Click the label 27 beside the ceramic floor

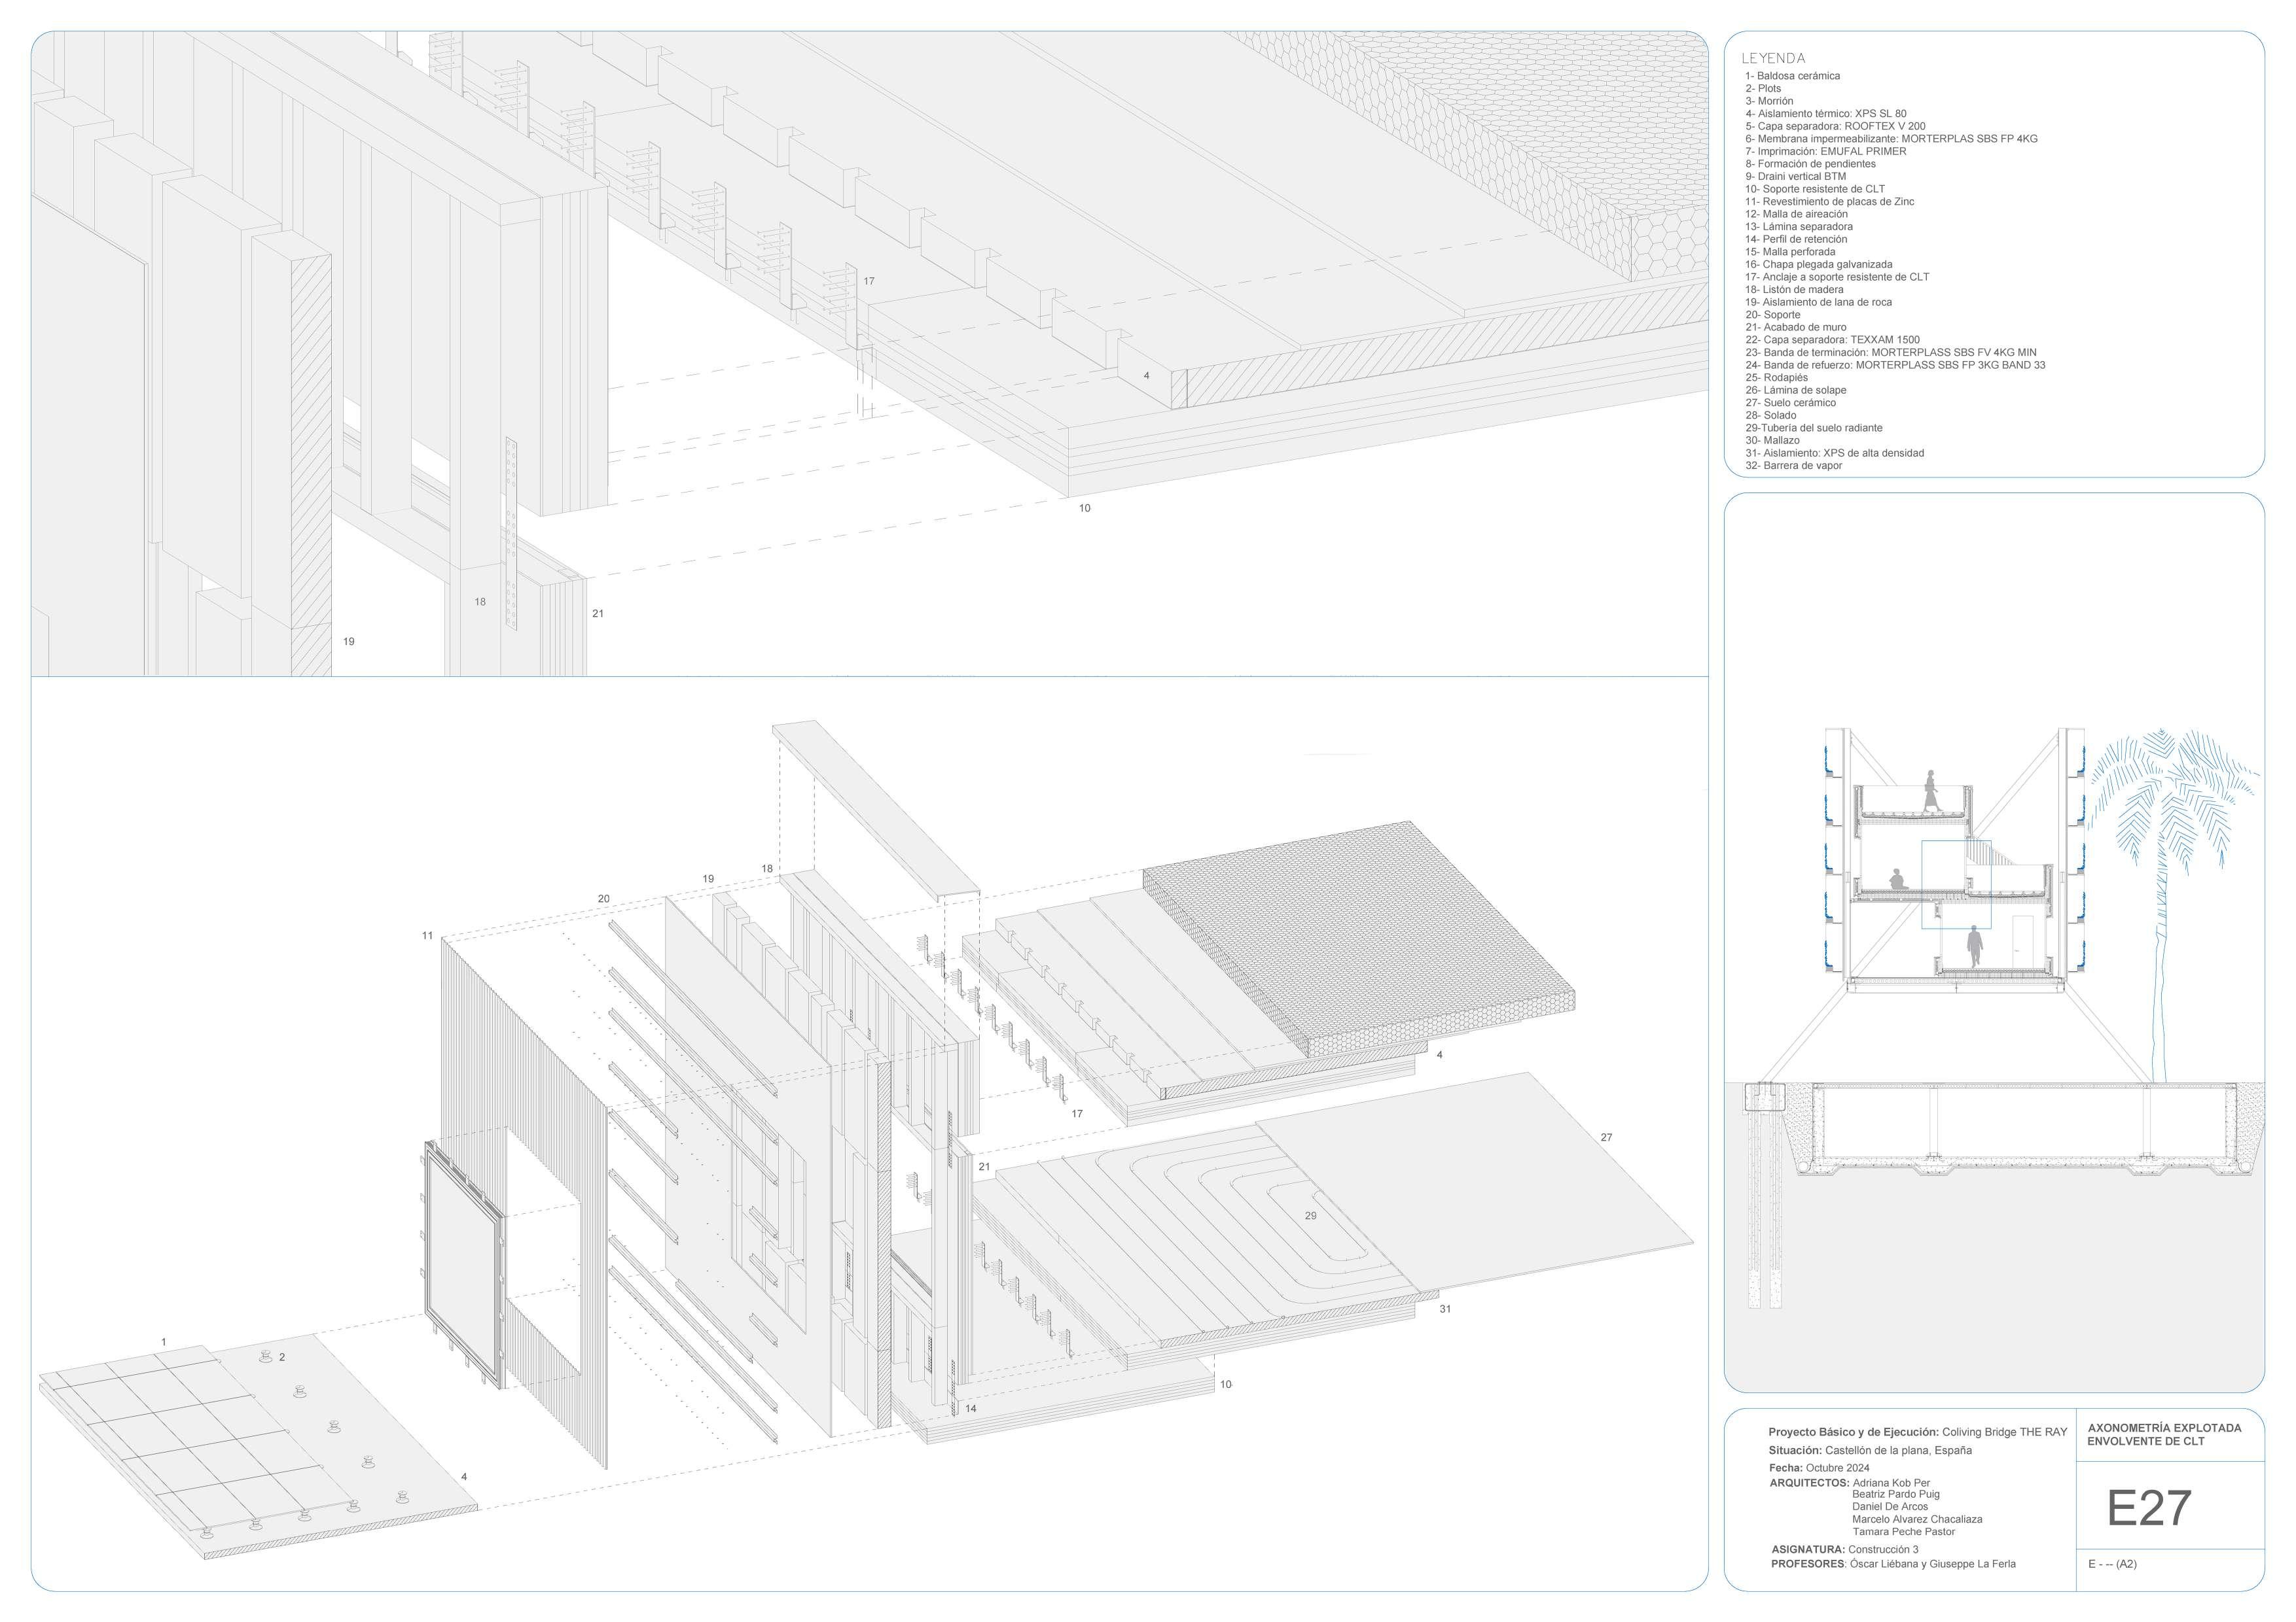pos(1606,1137)
